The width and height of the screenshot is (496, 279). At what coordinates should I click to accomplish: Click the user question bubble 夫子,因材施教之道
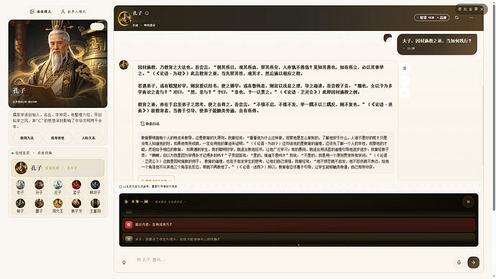coord(437,45)
